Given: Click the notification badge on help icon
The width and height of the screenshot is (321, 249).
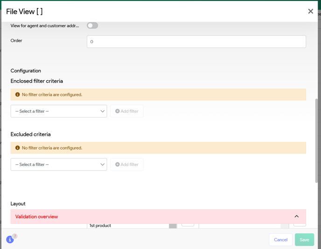Looking at the screenshot, I should [15, 236].
